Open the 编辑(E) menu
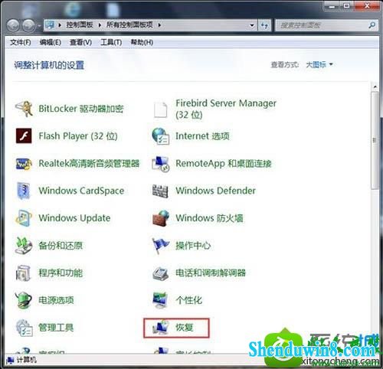Viewport: 383px width, 369px height. coord(51,42)
